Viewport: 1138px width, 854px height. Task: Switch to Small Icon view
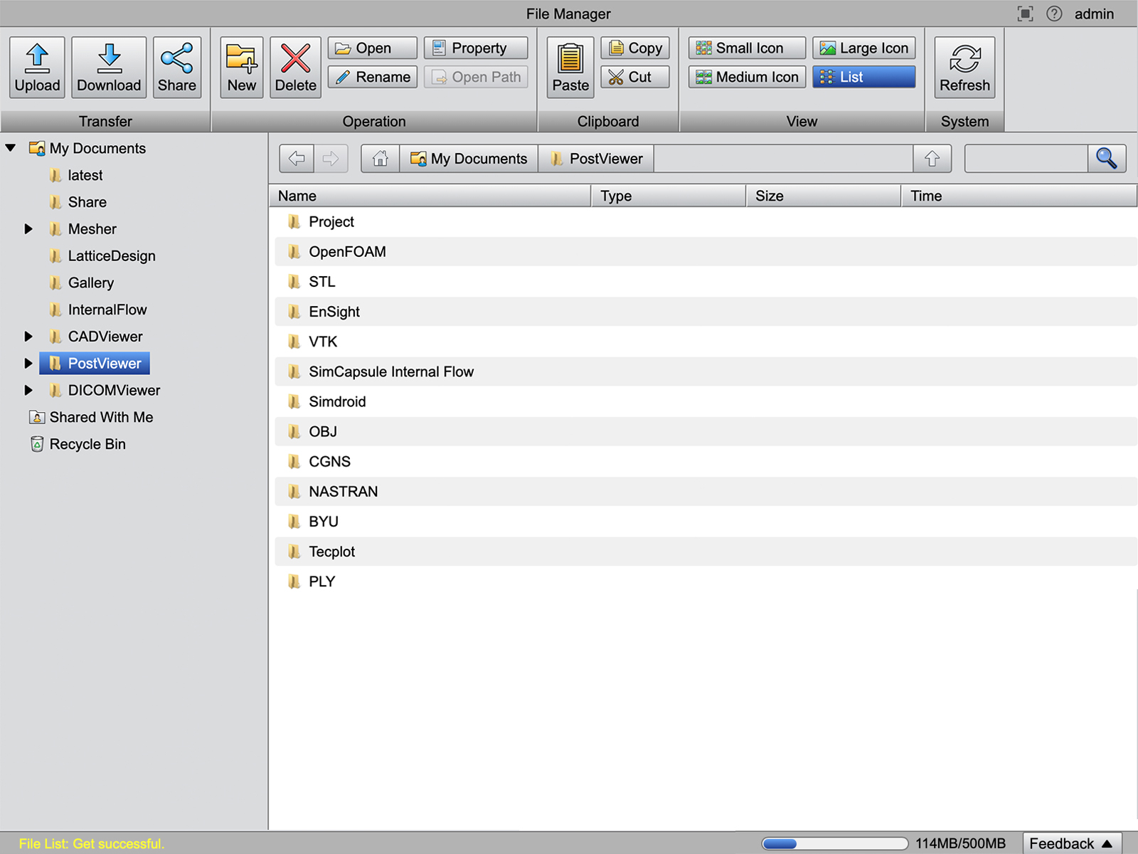747,48
